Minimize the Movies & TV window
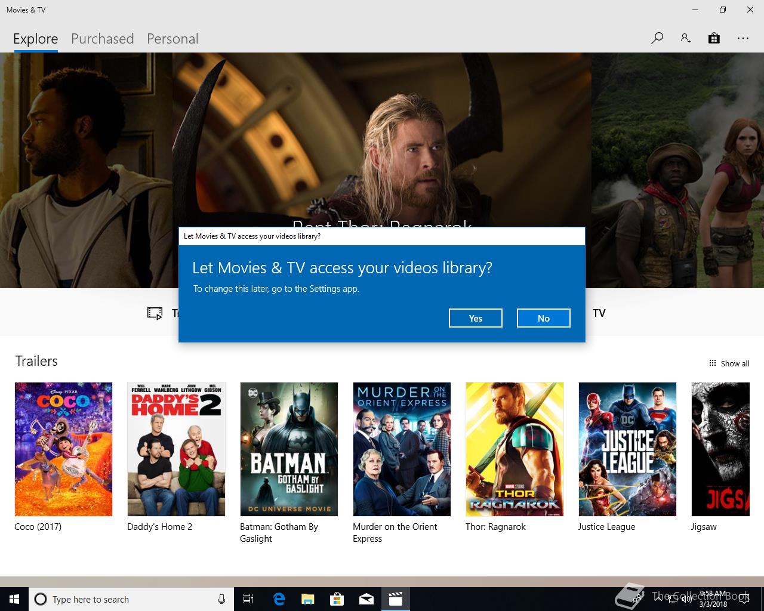 pos(695,10)
